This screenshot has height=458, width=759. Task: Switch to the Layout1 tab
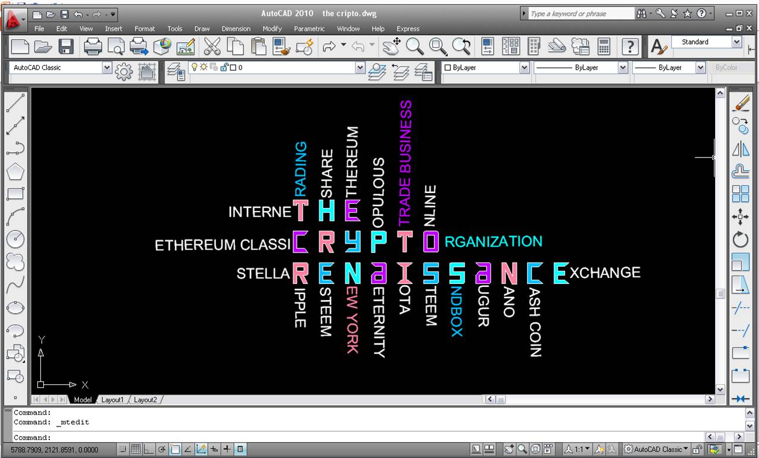click(x=112, y=400)
